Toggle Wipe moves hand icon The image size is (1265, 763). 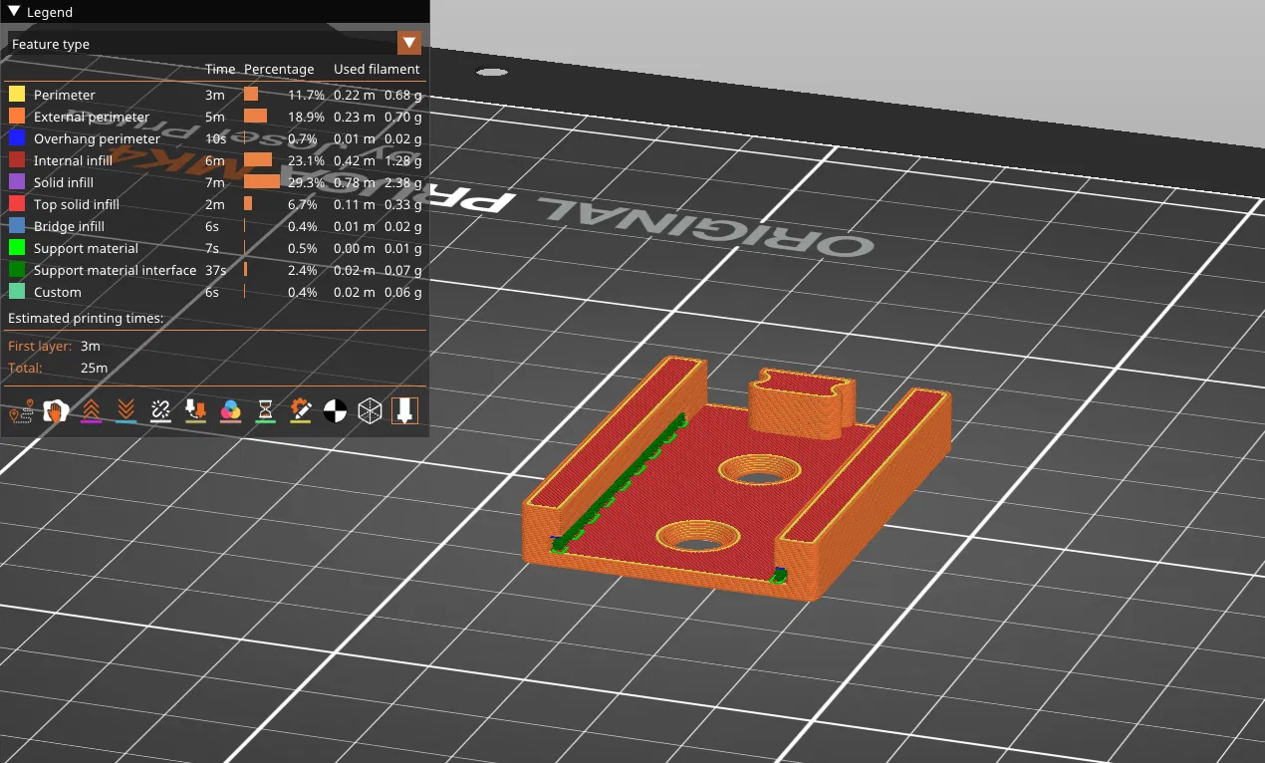click(55, 410)
